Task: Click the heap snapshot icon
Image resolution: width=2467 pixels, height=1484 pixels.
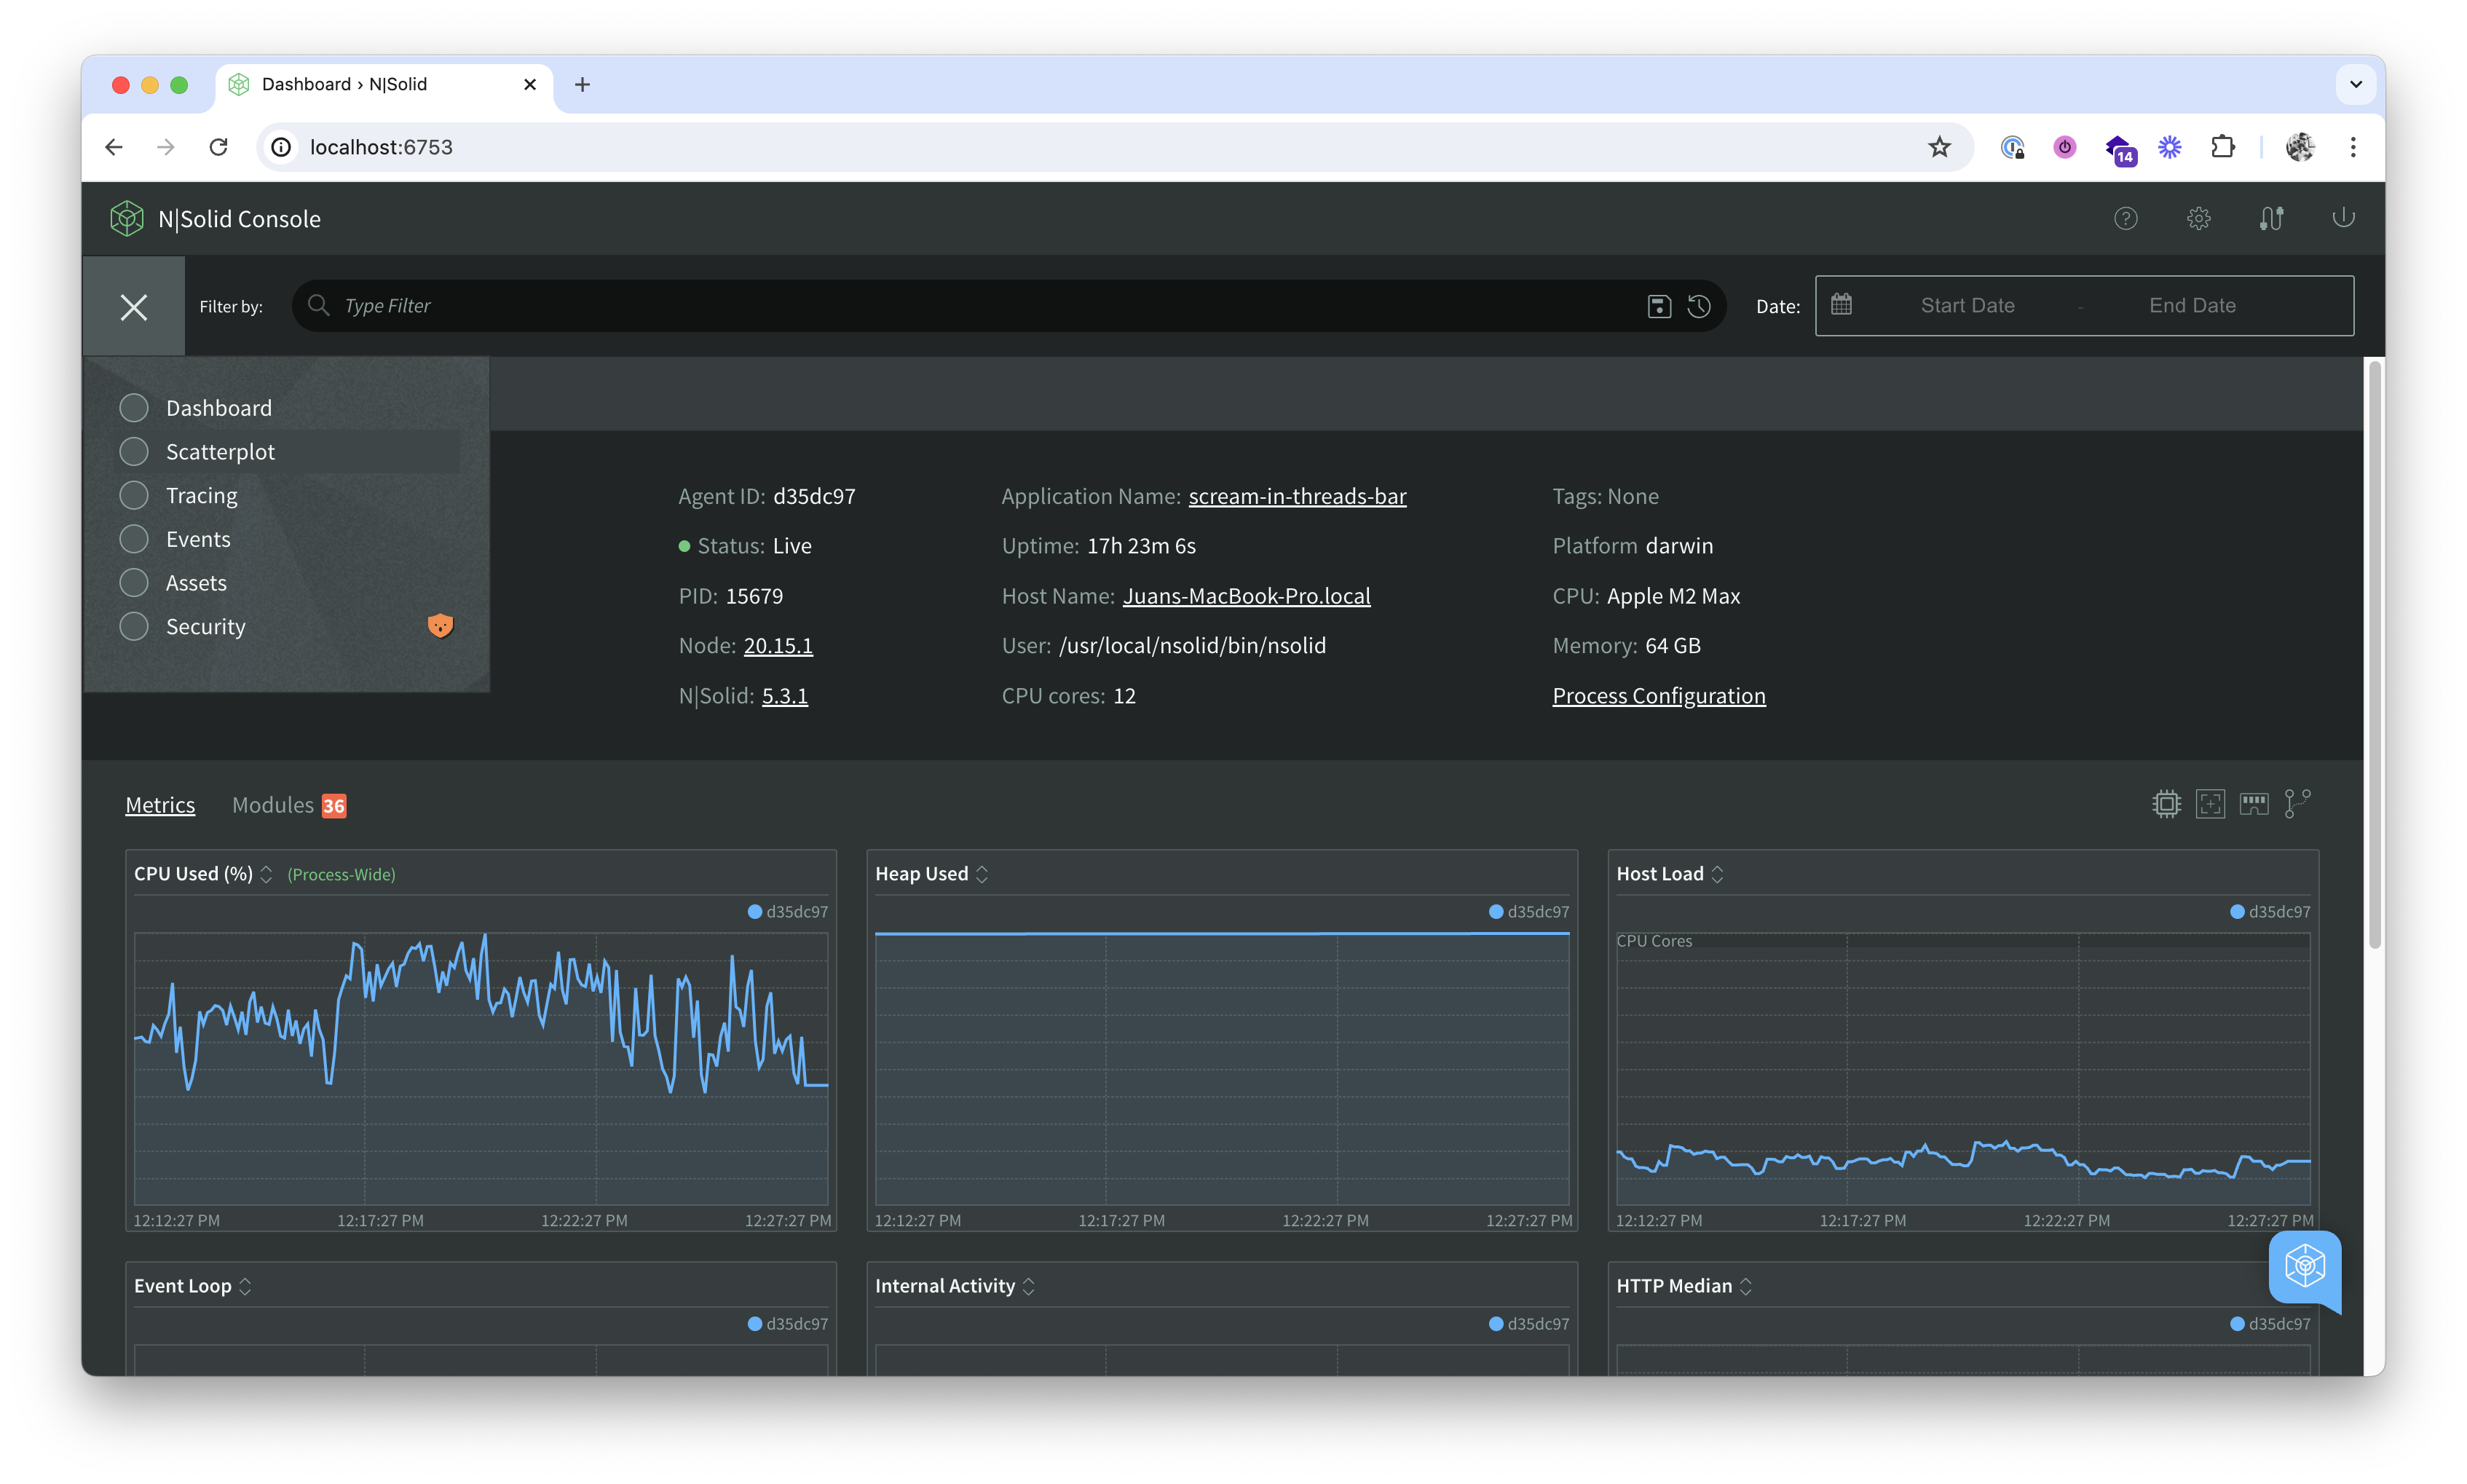Action: (x=2210, y=804)
